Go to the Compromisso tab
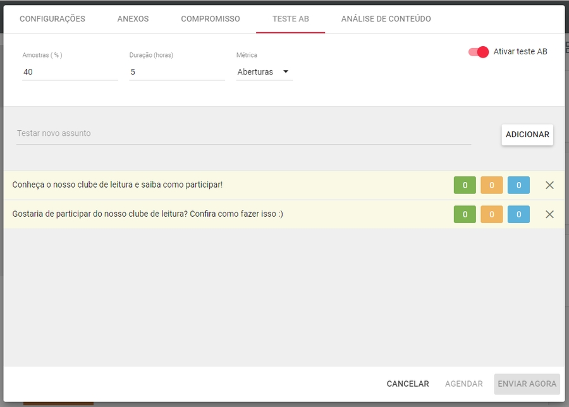 coord(211,19)
